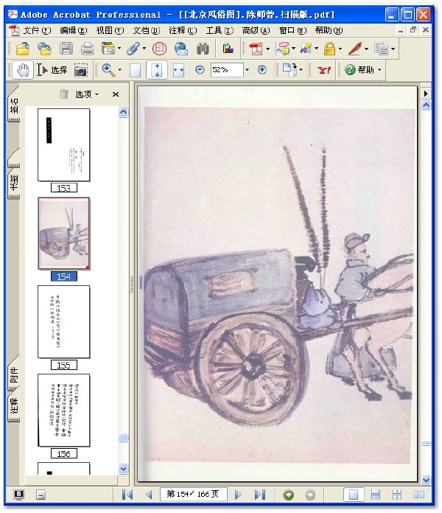Click the Save floppy disk icon
This screenshot has height=513, width=442.
tap(66, 49)
